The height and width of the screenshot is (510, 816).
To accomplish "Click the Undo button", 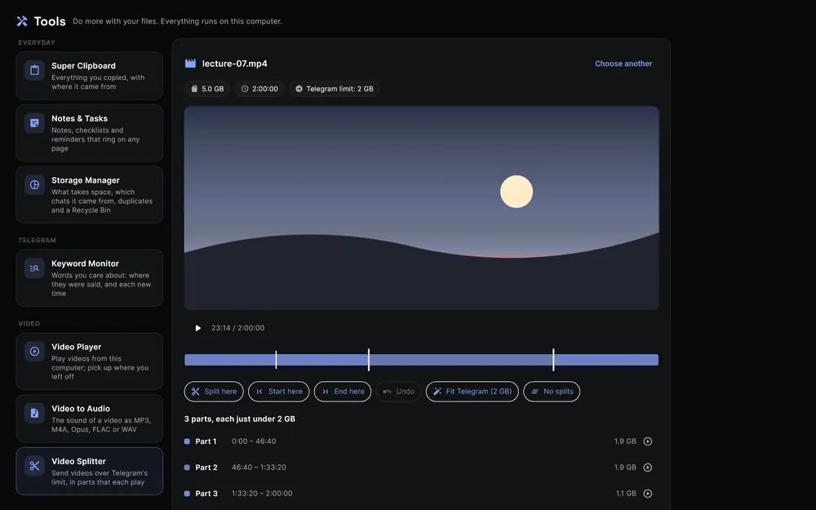I will point(399,392).
